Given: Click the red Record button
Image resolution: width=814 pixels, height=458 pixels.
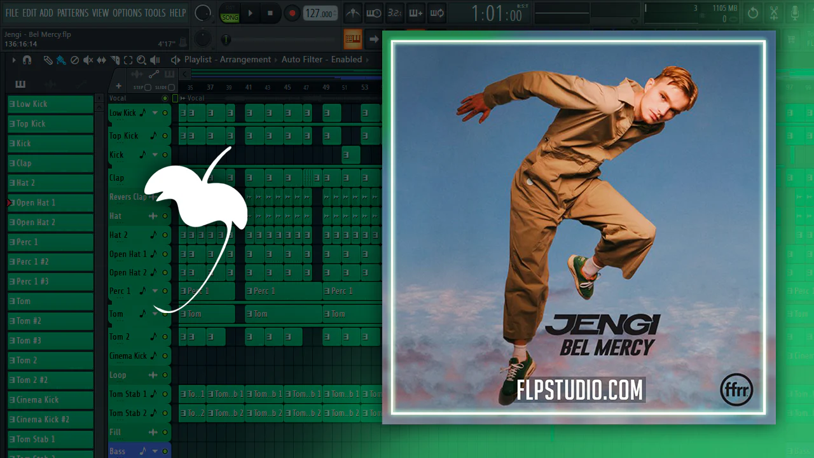Looking at the screenshot, I should click(292, 13).
